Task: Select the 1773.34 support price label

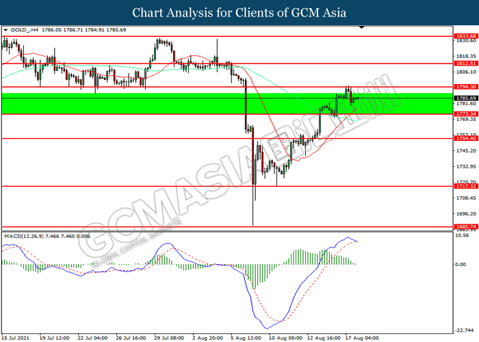Action: click(466, 114)
